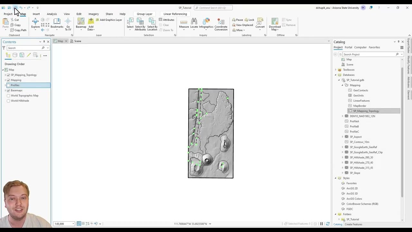Switch Contents to List By Selection

point(22,55)
